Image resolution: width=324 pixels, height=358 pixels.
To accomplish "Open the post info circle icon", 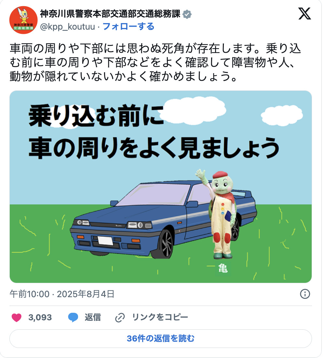I will pos(305,294).
